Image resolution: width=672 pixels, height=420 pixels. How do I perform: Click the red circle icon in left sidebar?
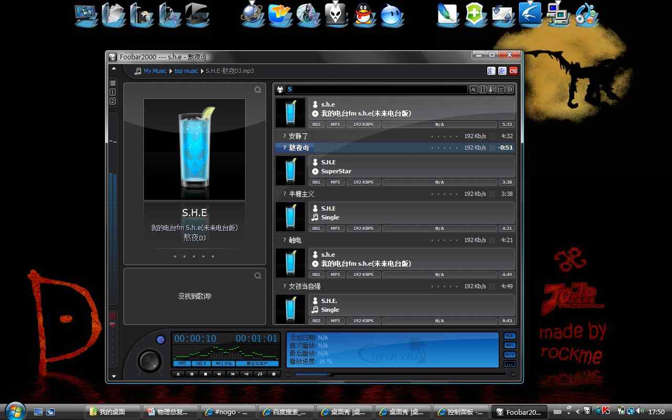(x=112, y=316)
